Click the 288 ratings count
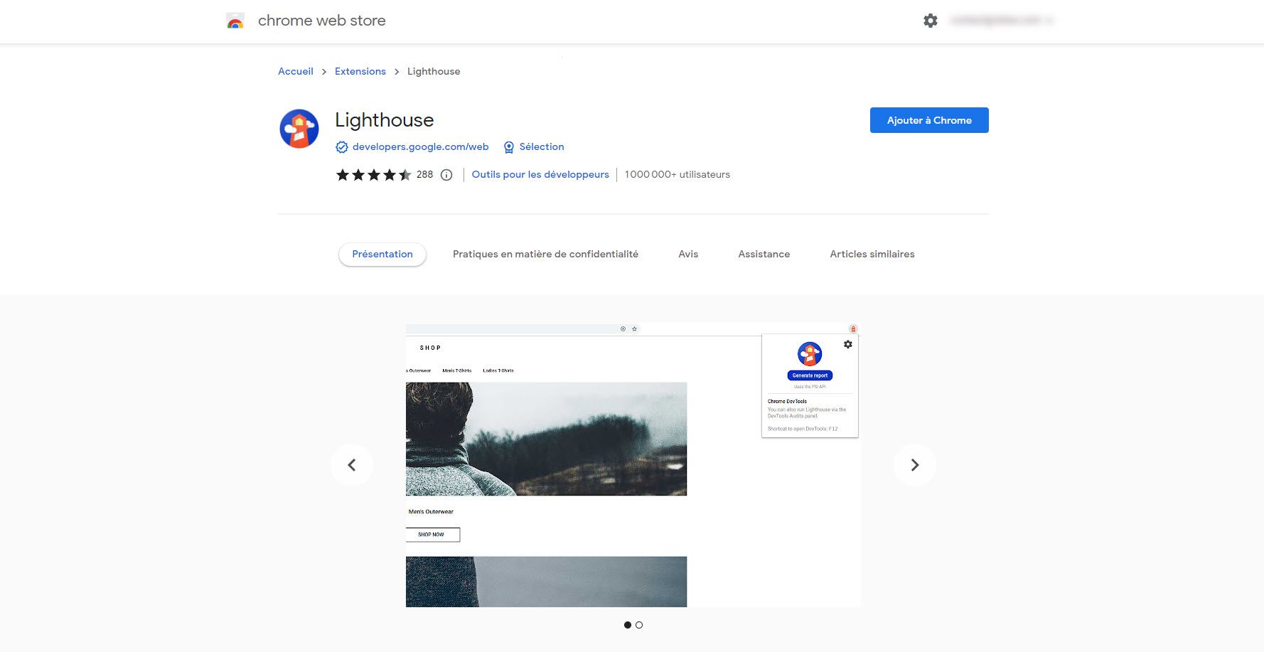This screenshot has width=1264, height=652. [424, 174]
